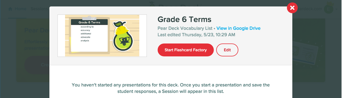
Task: Open View in Google Drive link
Action: (x=239, y=28)
